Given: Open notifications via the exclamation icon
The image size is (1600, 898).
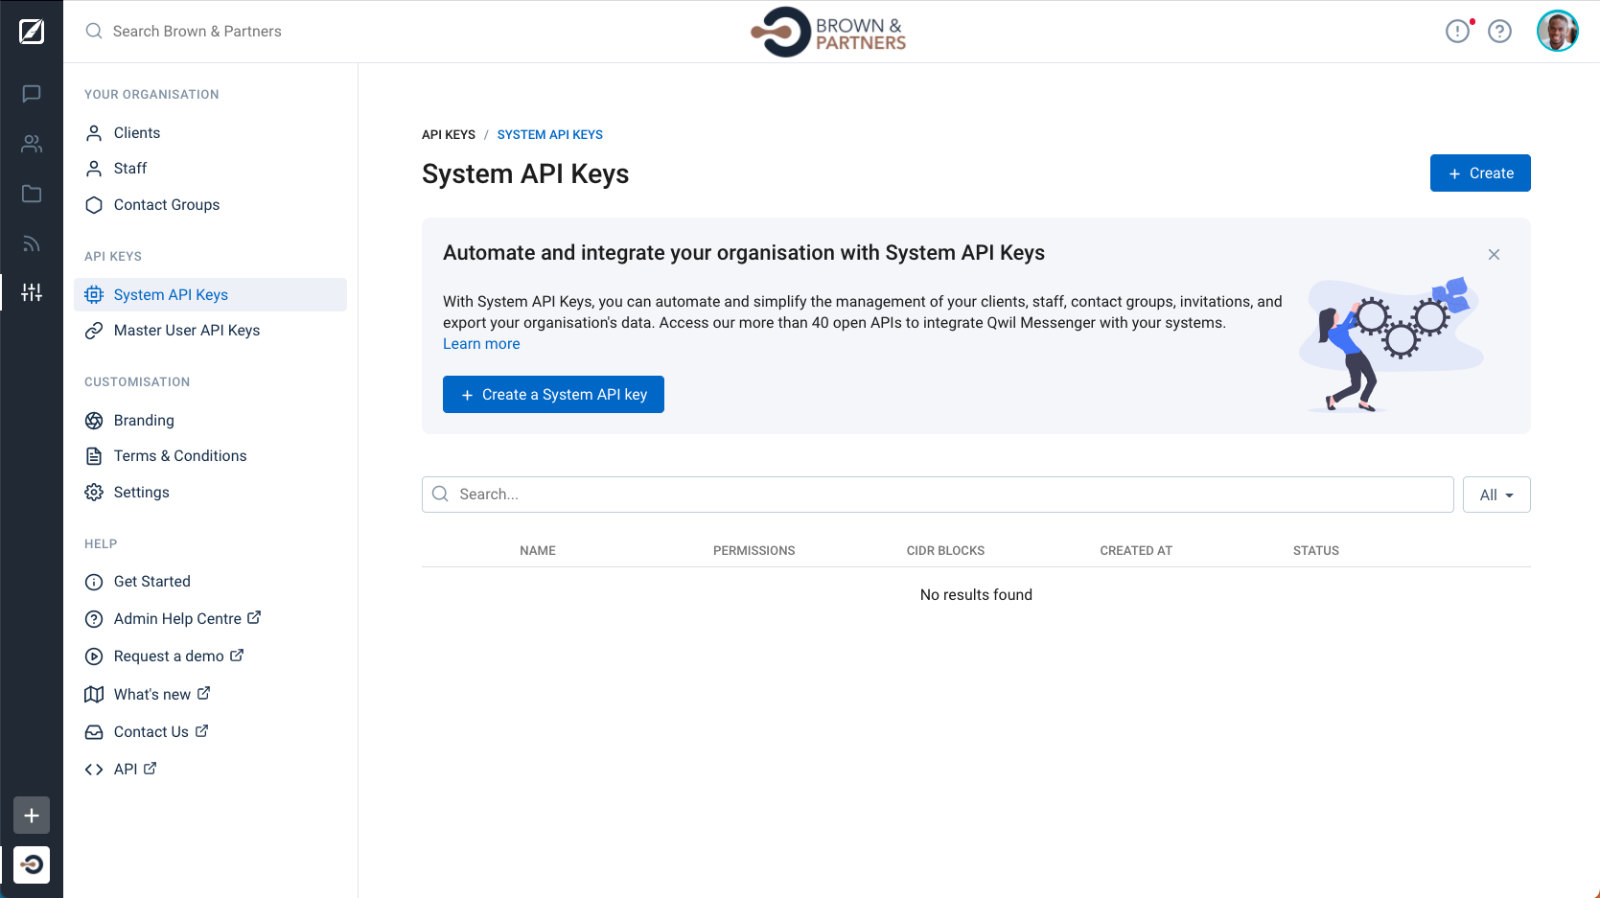Looking at the screenshot, I should pyautogui.click(x=1456, y=31).
